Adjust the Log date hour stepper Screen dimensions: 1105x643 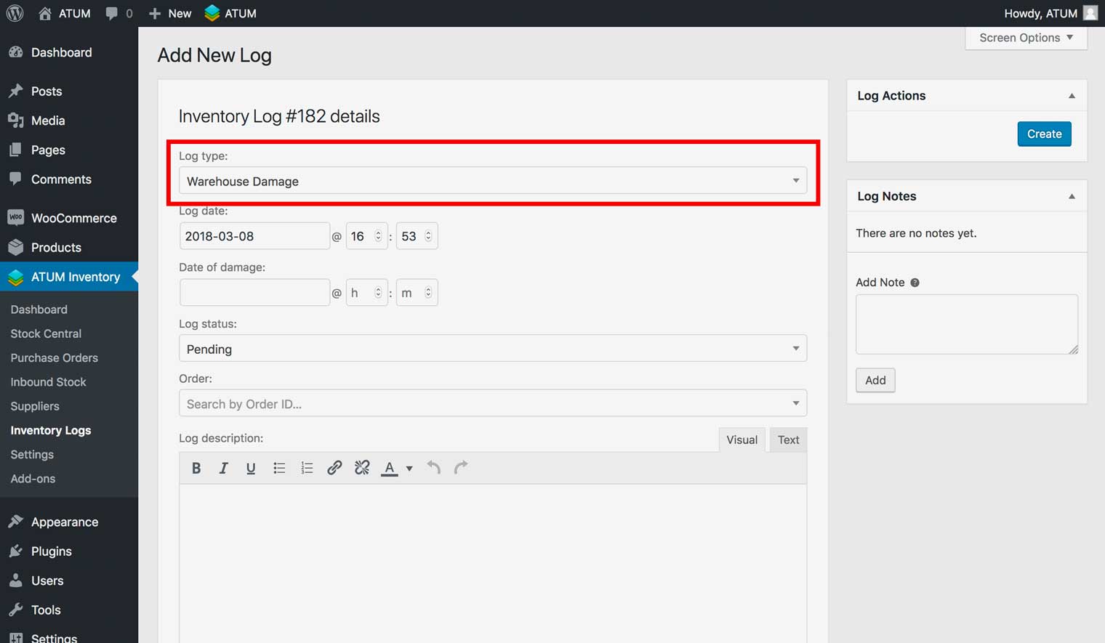coord(378,236)
